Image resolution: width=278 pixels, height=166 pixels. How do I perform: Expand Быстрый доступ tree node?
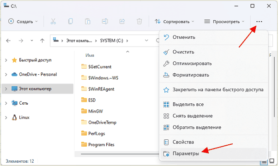(6, 60)
